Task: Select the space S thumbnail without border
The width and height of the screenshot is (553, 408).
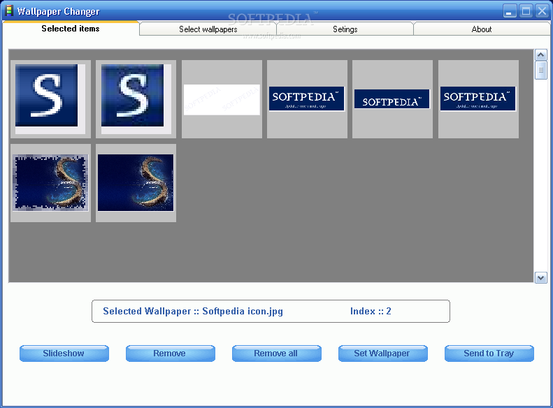Action: coord(136,183)
